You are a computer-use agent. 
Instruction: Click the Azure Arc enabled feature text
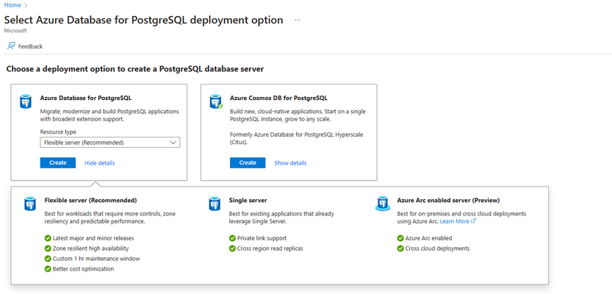click(x=428, y=238)
